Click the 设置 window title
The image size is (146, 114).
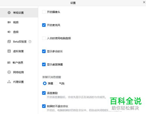click(73, 3)
